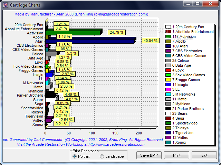Click the 24.79 % label
221x165 pixels.
click(117, 32)
